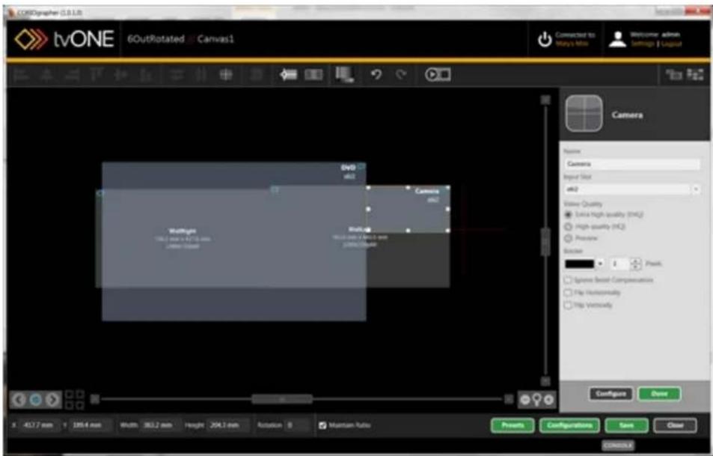713x456 pixels.
Task: Click the play preview toolbar icon
Action: [x=438, y=75]
